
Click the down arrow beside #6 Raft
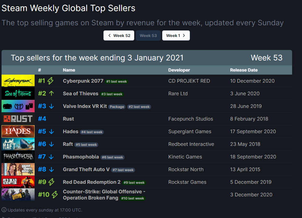pyautogui.click(x=51, y=144)
